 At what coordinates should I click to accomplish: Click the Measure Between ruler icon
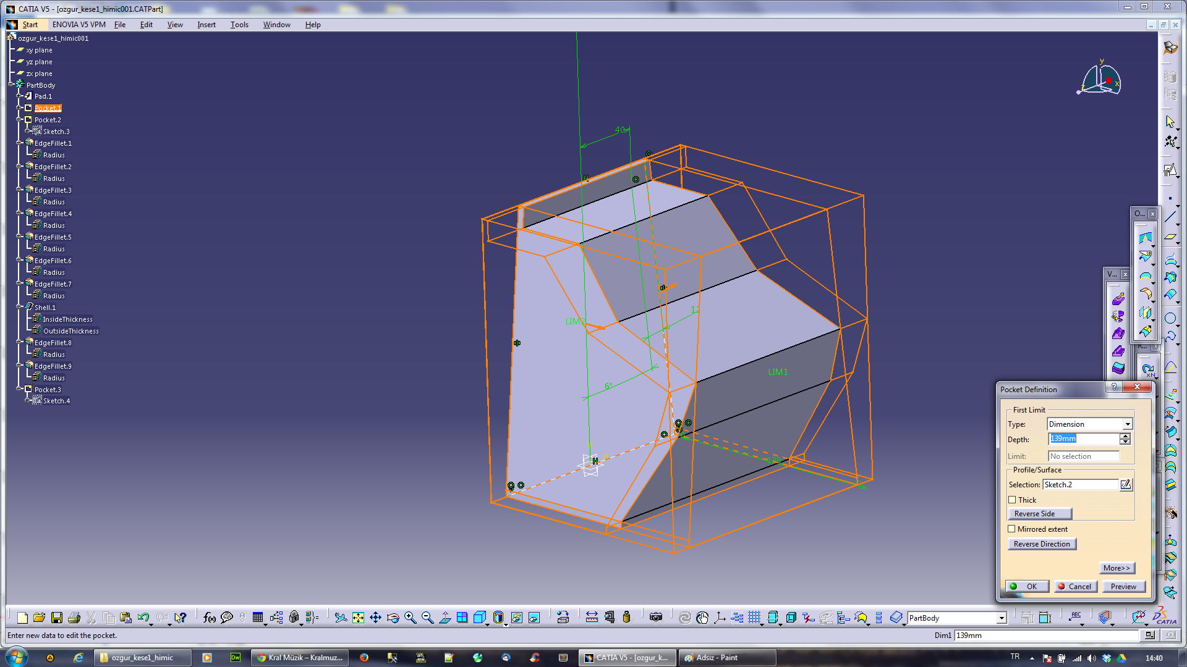592,618
